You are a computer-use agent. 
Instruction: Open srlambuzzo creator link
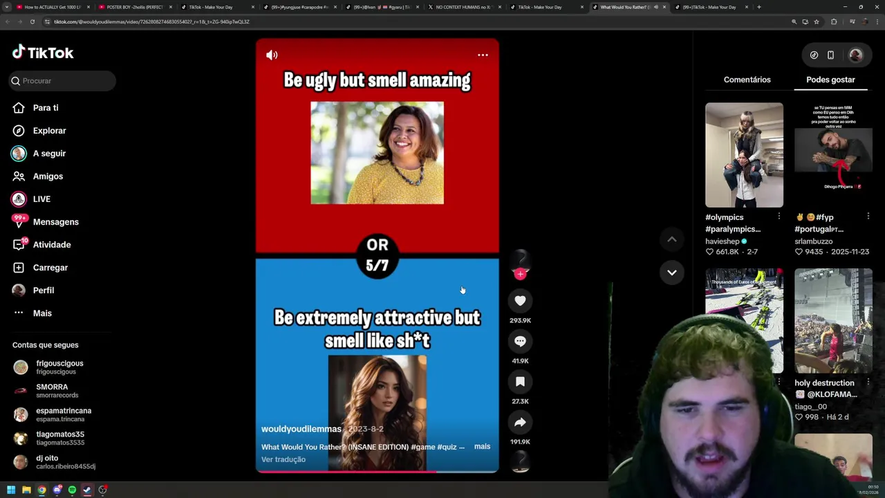[x=813, y=241]
